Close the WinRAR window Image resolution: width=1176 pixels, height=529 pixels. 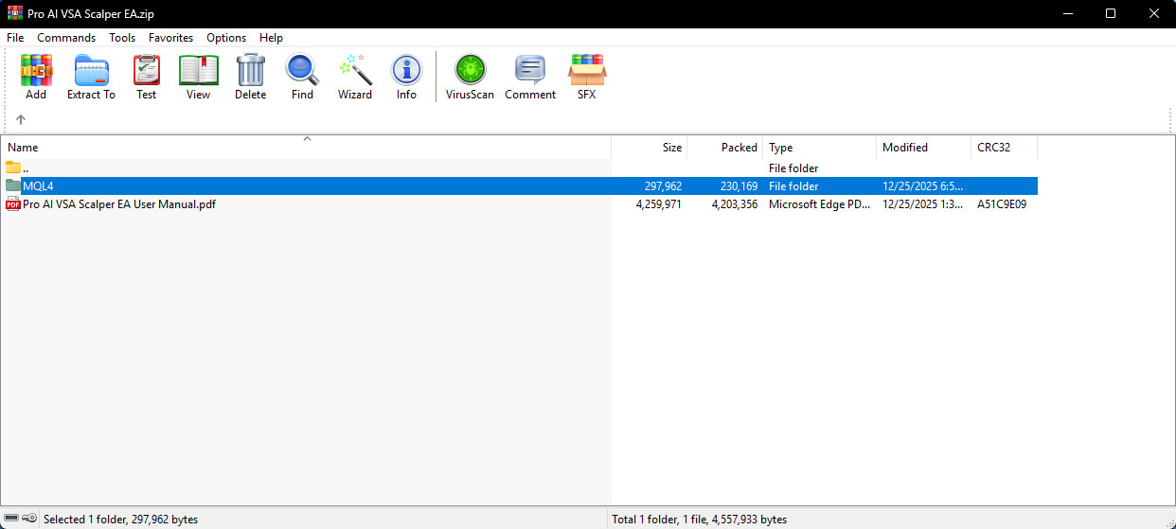tap(1154, 13)
